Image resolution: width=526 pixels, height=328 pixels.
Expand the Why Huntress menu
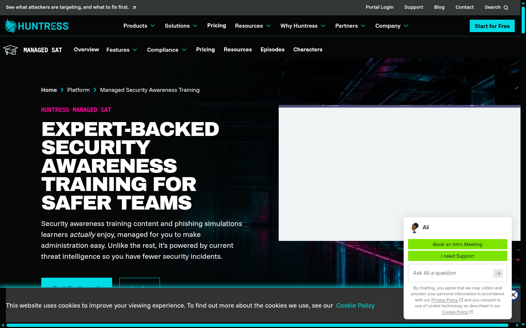coord(303,26)
